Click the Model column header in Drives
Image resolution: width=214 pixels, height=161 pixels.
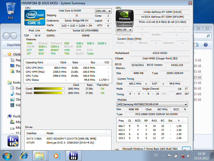tap(75, 133)
